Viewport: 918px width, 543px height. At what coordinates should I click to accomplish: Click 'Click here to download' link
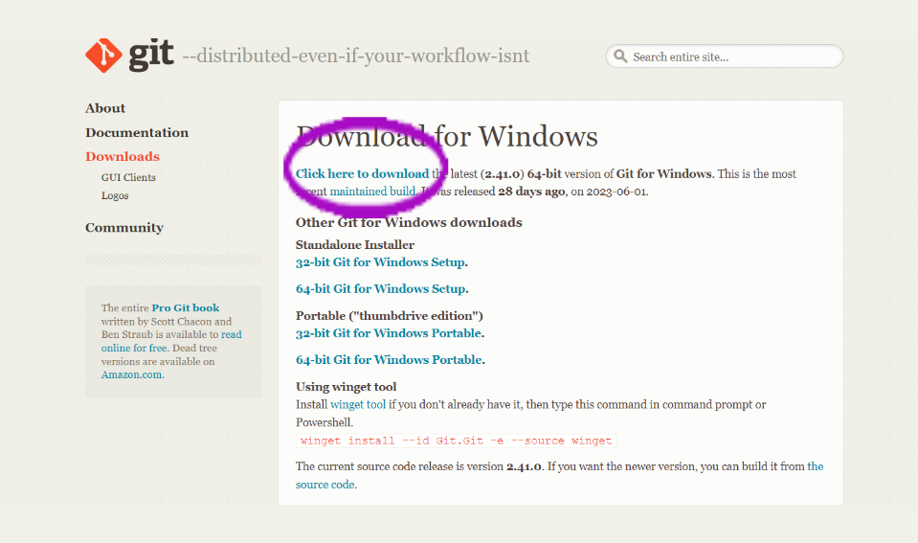pos(363,174)
